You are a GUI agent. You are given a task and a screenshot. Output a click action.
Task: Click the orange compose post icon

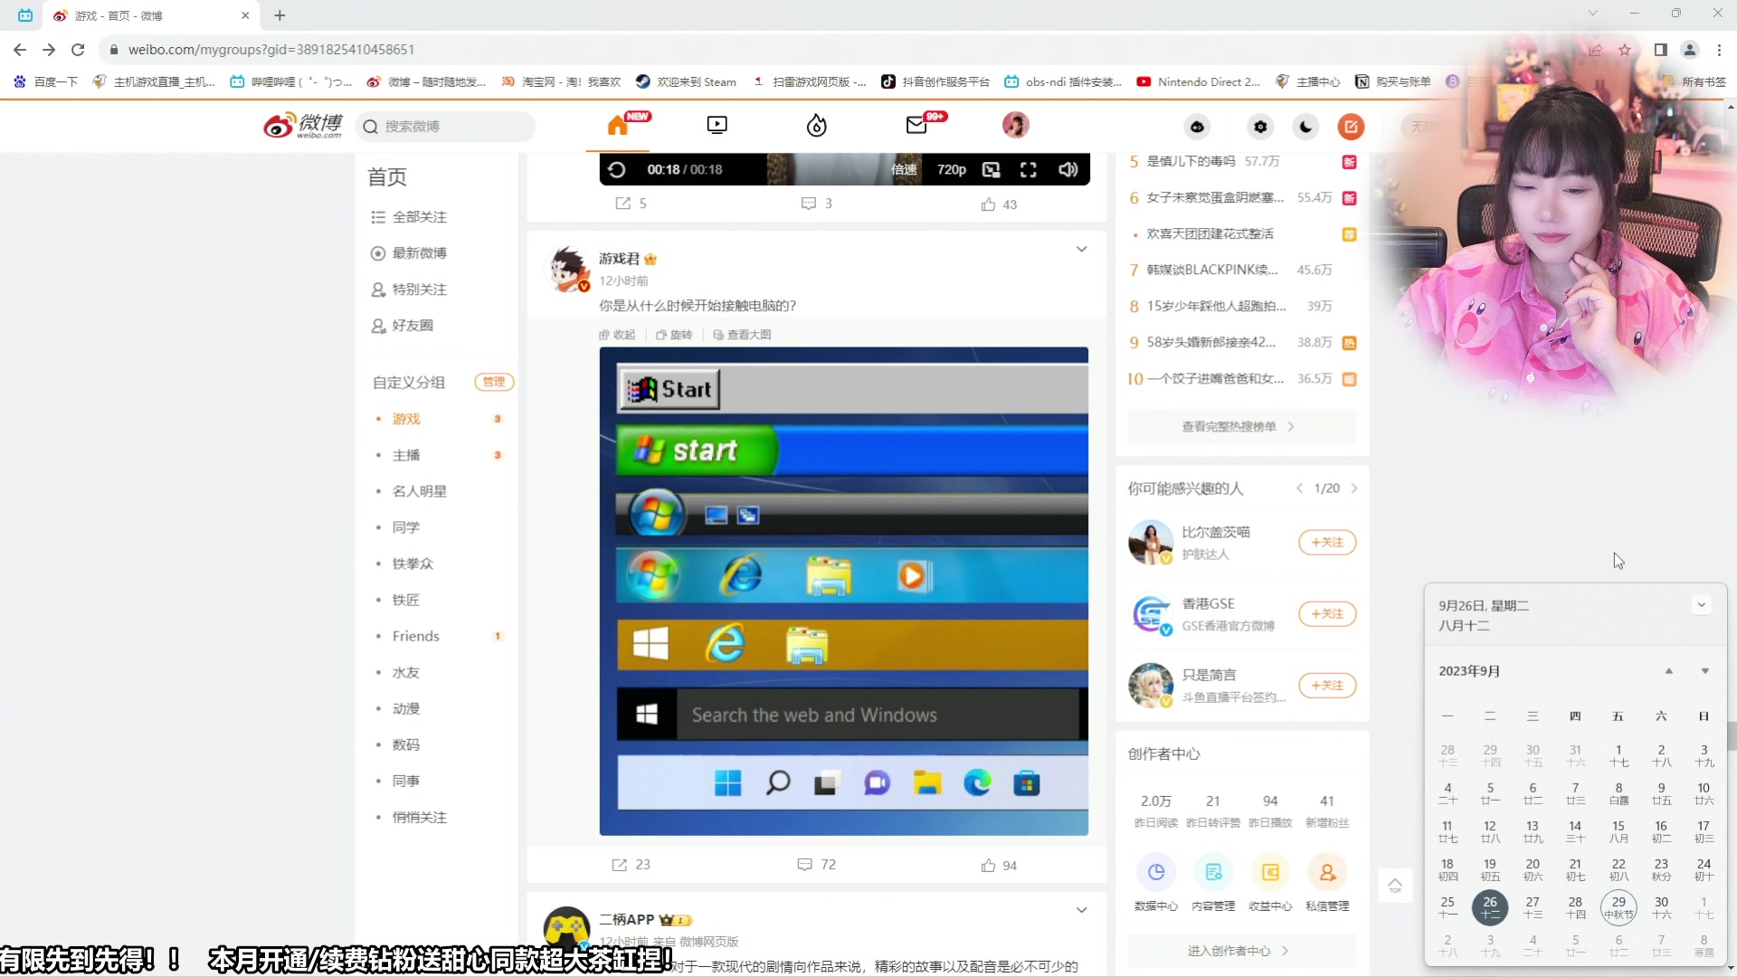tap(1351, 127)
